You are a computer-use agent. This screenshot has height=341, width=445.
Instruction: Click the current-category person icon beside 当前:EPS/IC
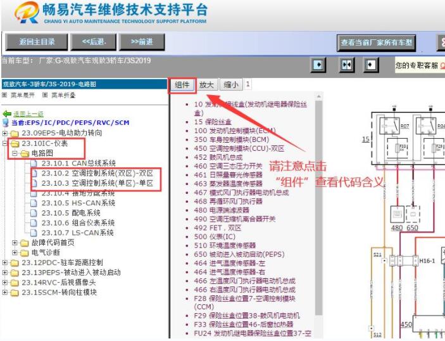tap(6, 123)
